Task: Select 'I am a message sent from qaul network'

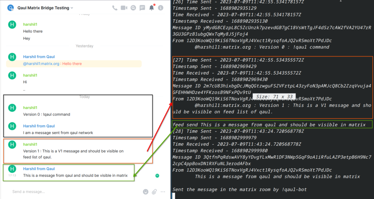Action: tap(58, 133)
